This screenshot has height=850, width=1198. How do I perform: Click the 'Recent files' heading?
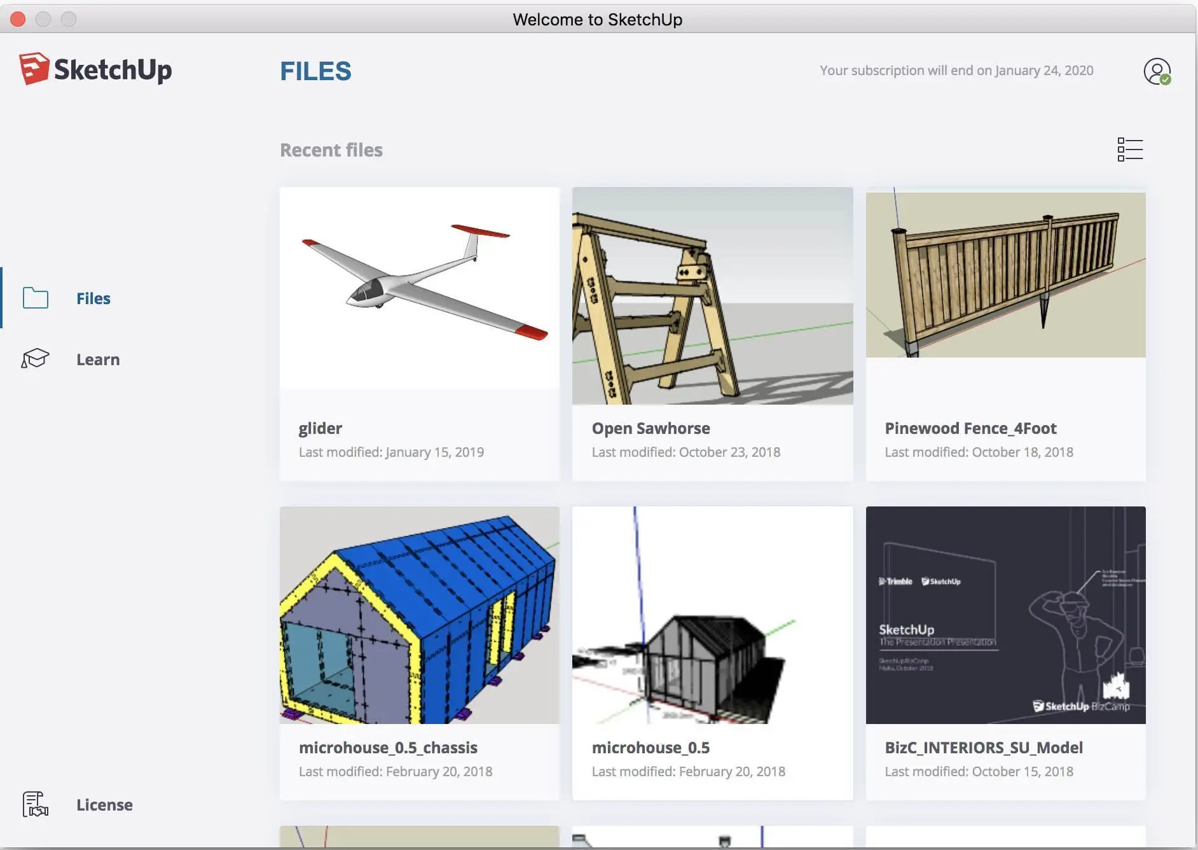(331, 150)
